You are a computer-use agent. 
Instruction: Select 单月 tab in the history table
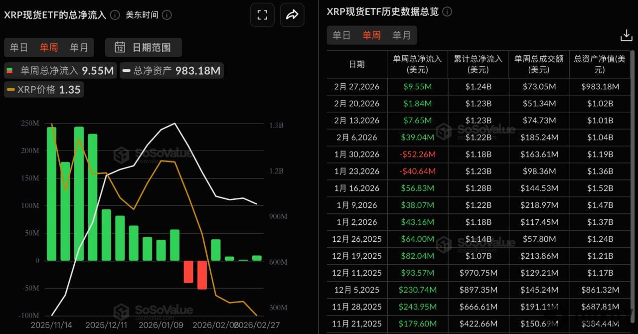[x=402, y=35]
